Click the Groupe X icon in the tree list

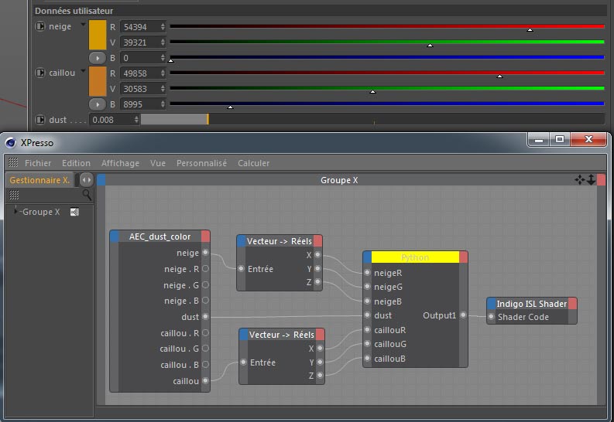[x=74, y=212]
